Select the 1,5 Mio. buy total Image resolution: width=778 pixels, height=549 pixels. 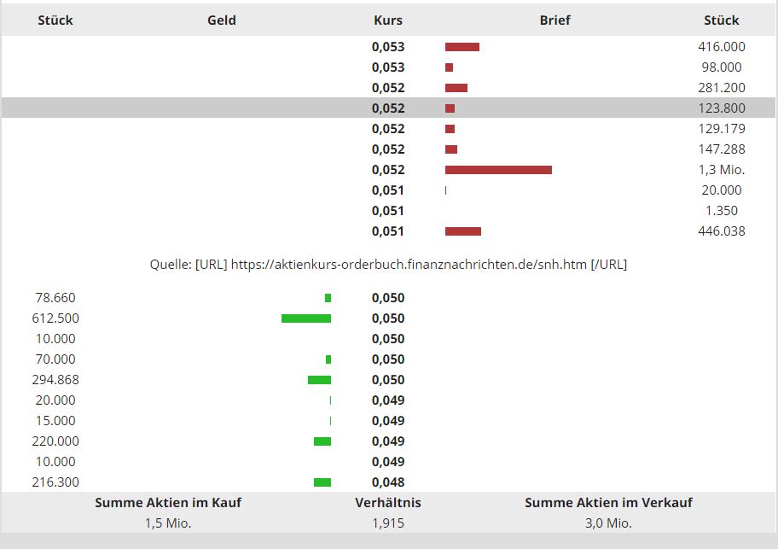(x=168, y=523)
